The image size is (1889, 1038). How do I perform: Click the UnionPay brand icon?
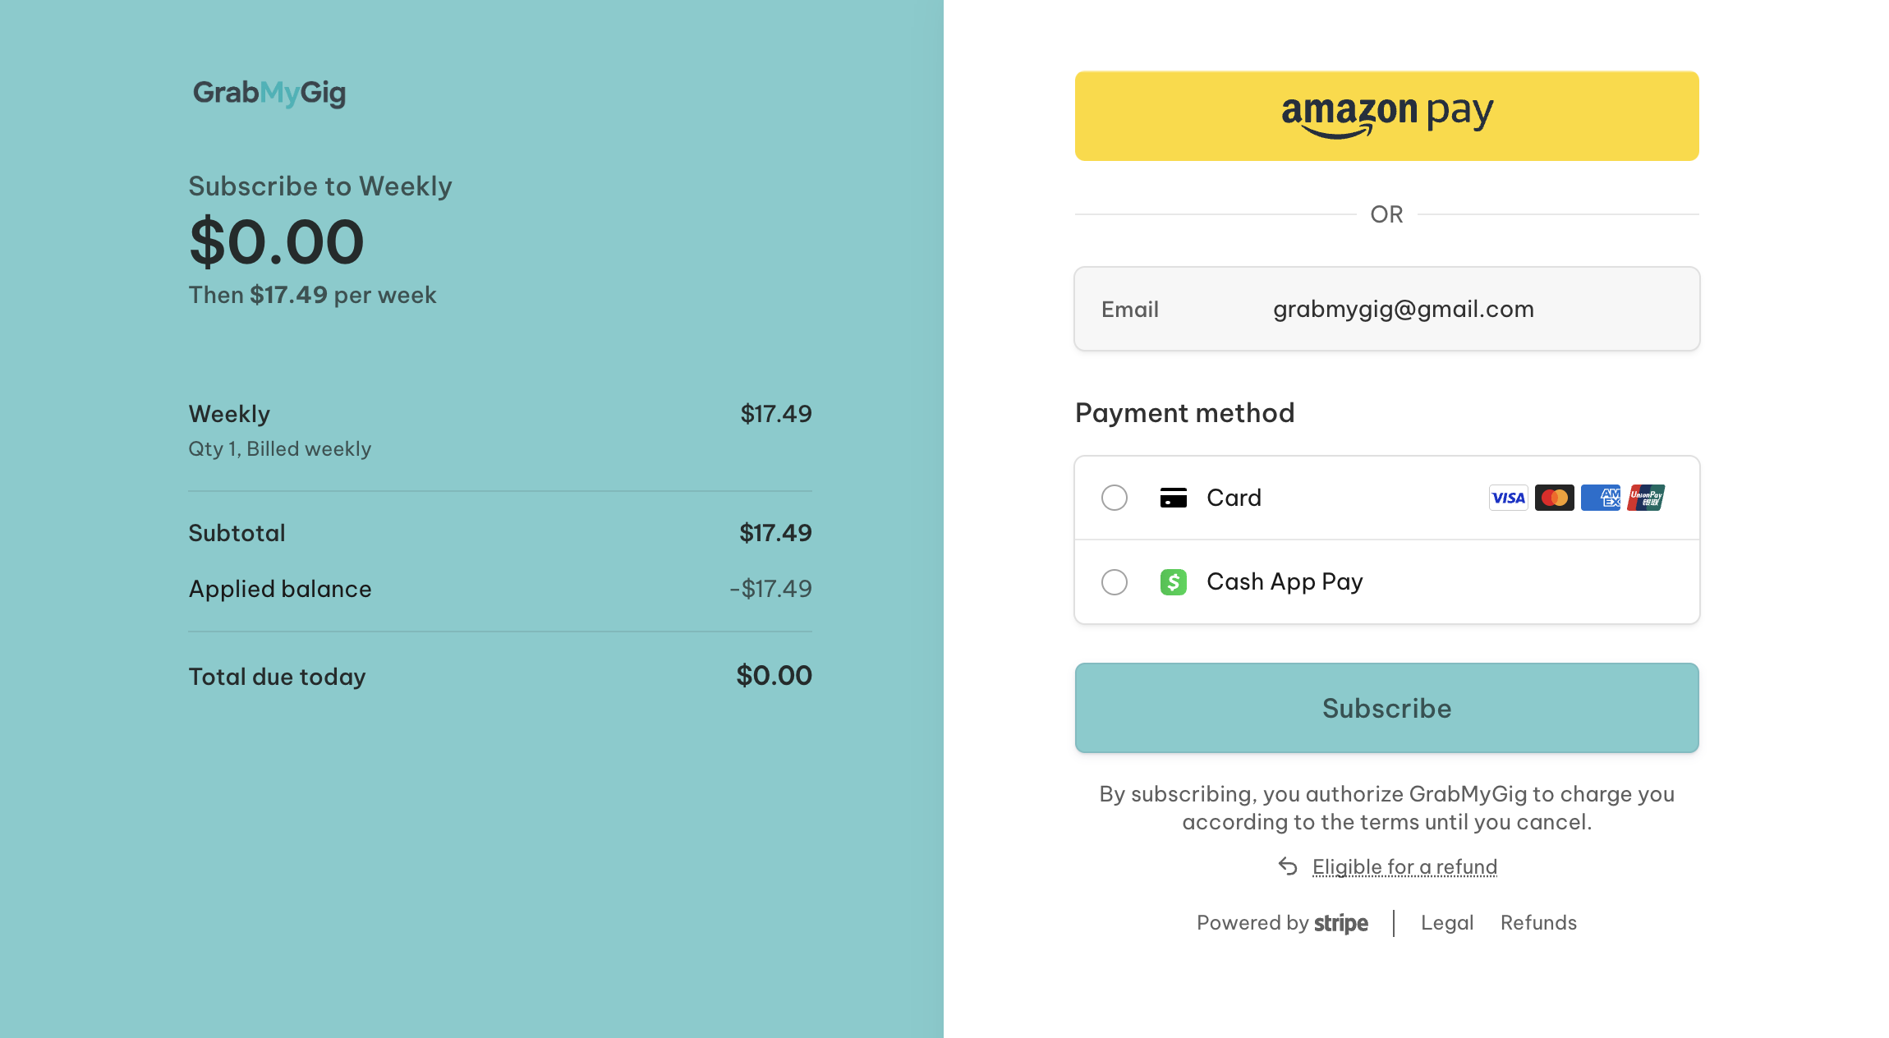tap(1646, 498)
